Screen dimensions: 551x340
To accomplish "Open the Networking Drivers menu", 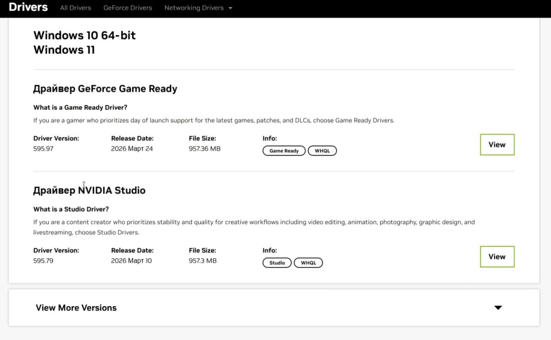I will tap(198, 8).
